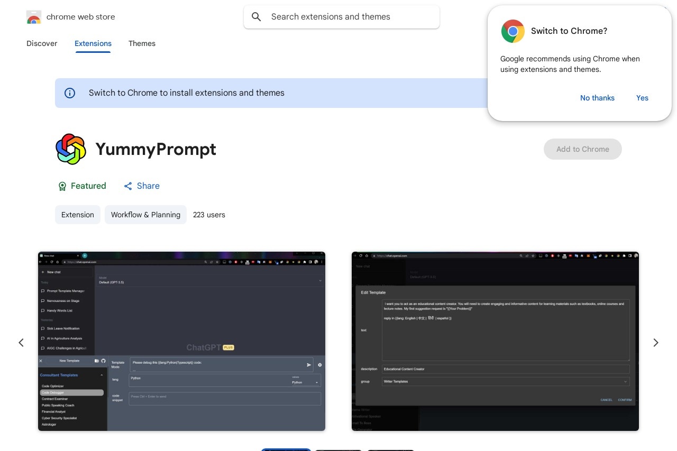The height and width of the screenshot is (451, 677).
Task: Click the Add to Chrome button
Action: tap(583, 149)
